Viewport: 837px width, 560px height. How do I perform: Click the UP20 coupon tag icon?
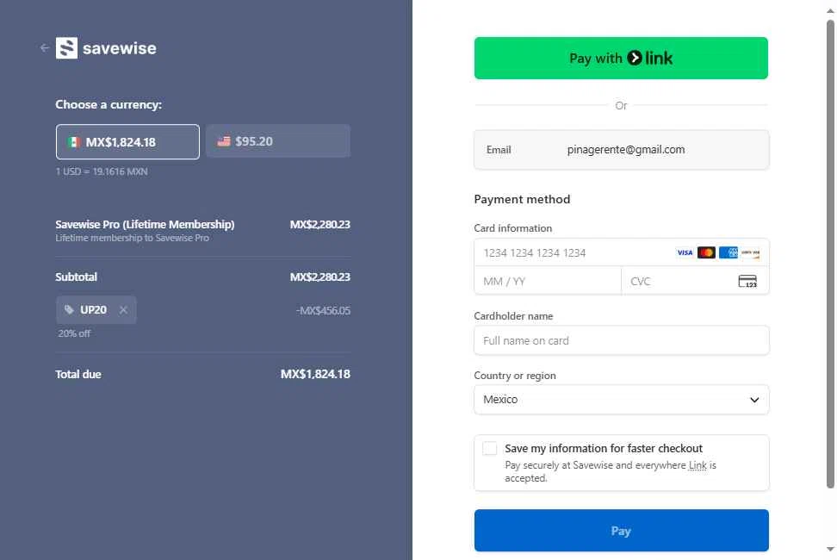pyautogui.click(x=69, y=309)
